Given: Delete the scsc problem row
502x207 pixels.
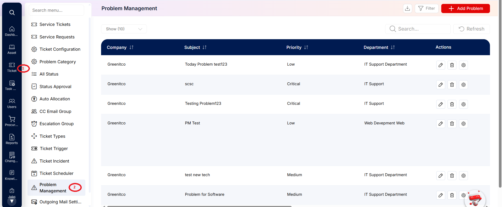Looking at the screenshot, I should pos(452,85).
